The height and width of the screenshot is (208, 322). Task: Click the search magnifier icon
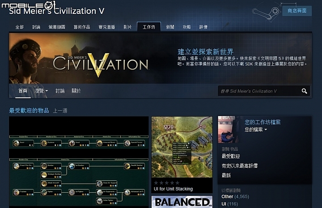(305, 91)
